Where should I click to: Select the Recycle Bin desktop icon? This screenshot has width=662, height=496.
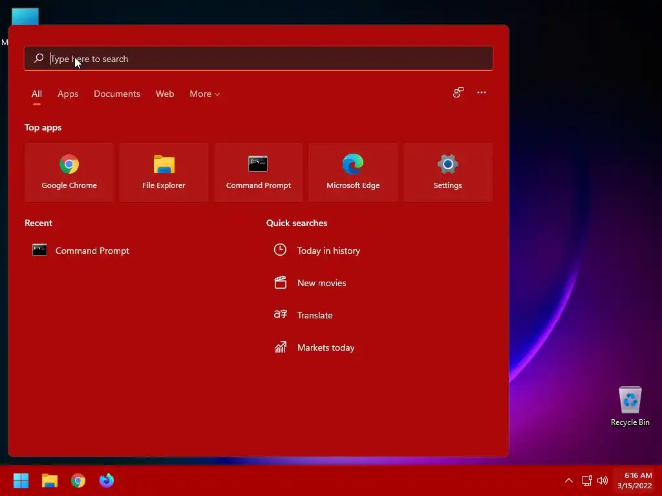point(630,407)
